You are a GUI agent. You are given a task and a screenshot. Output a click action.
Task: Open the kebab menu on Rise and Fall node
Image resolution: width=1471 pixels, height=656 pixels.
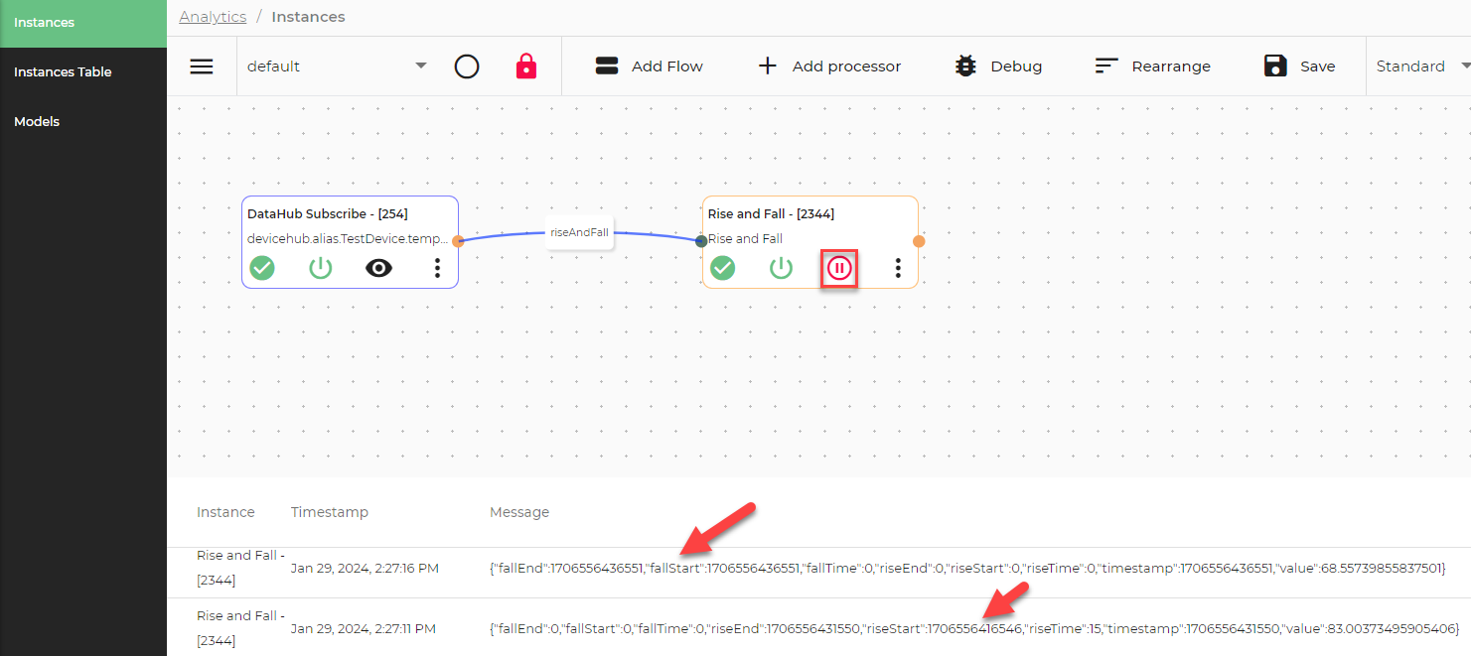(x=898, y=268)
